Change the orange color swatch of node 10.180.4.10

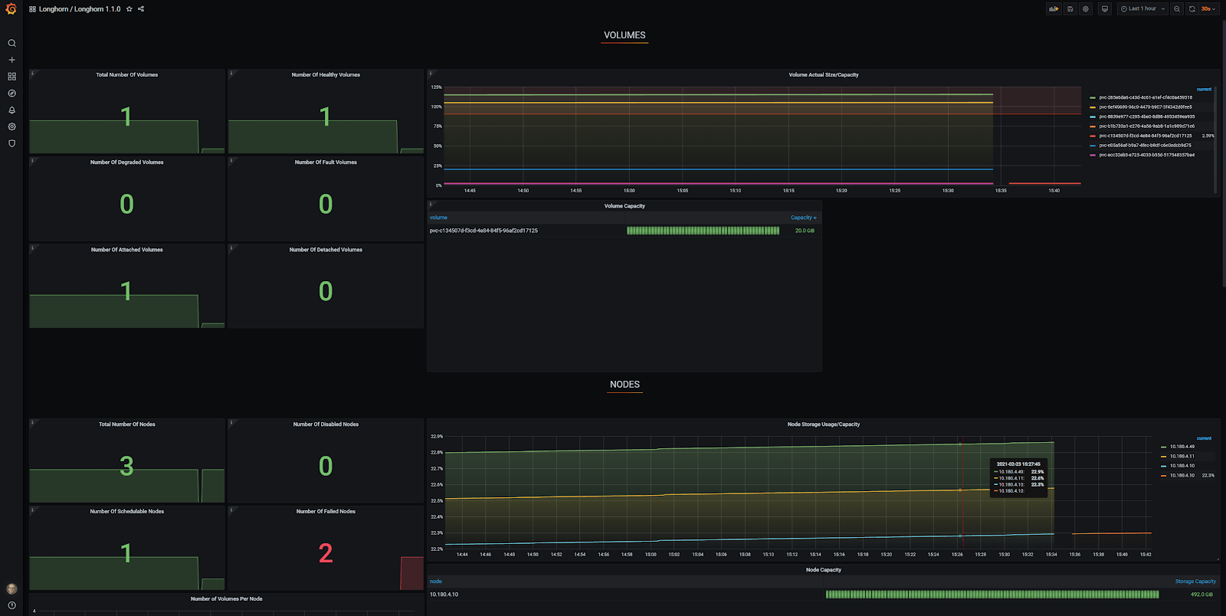click(x=1163, y=476)
